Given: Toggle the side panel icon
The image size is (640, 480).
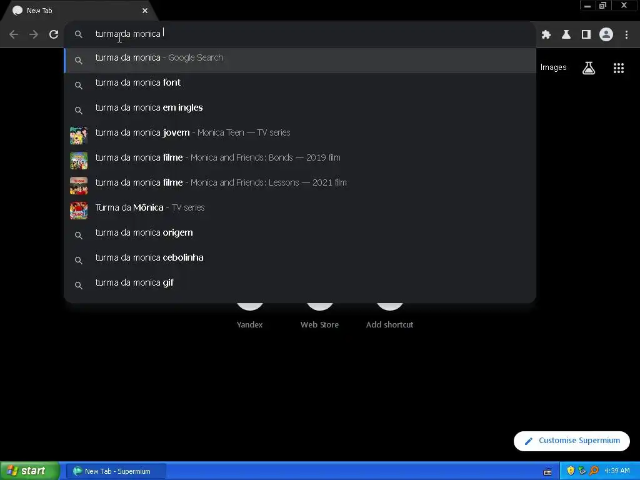Looking at the screenshot, I should point(586,35).
